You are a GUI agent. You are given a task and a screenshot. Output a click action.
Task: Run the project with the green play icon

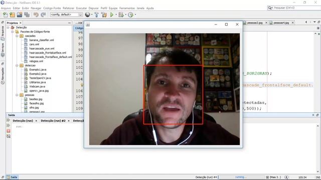pyautogui.click(x=112, y=14)
